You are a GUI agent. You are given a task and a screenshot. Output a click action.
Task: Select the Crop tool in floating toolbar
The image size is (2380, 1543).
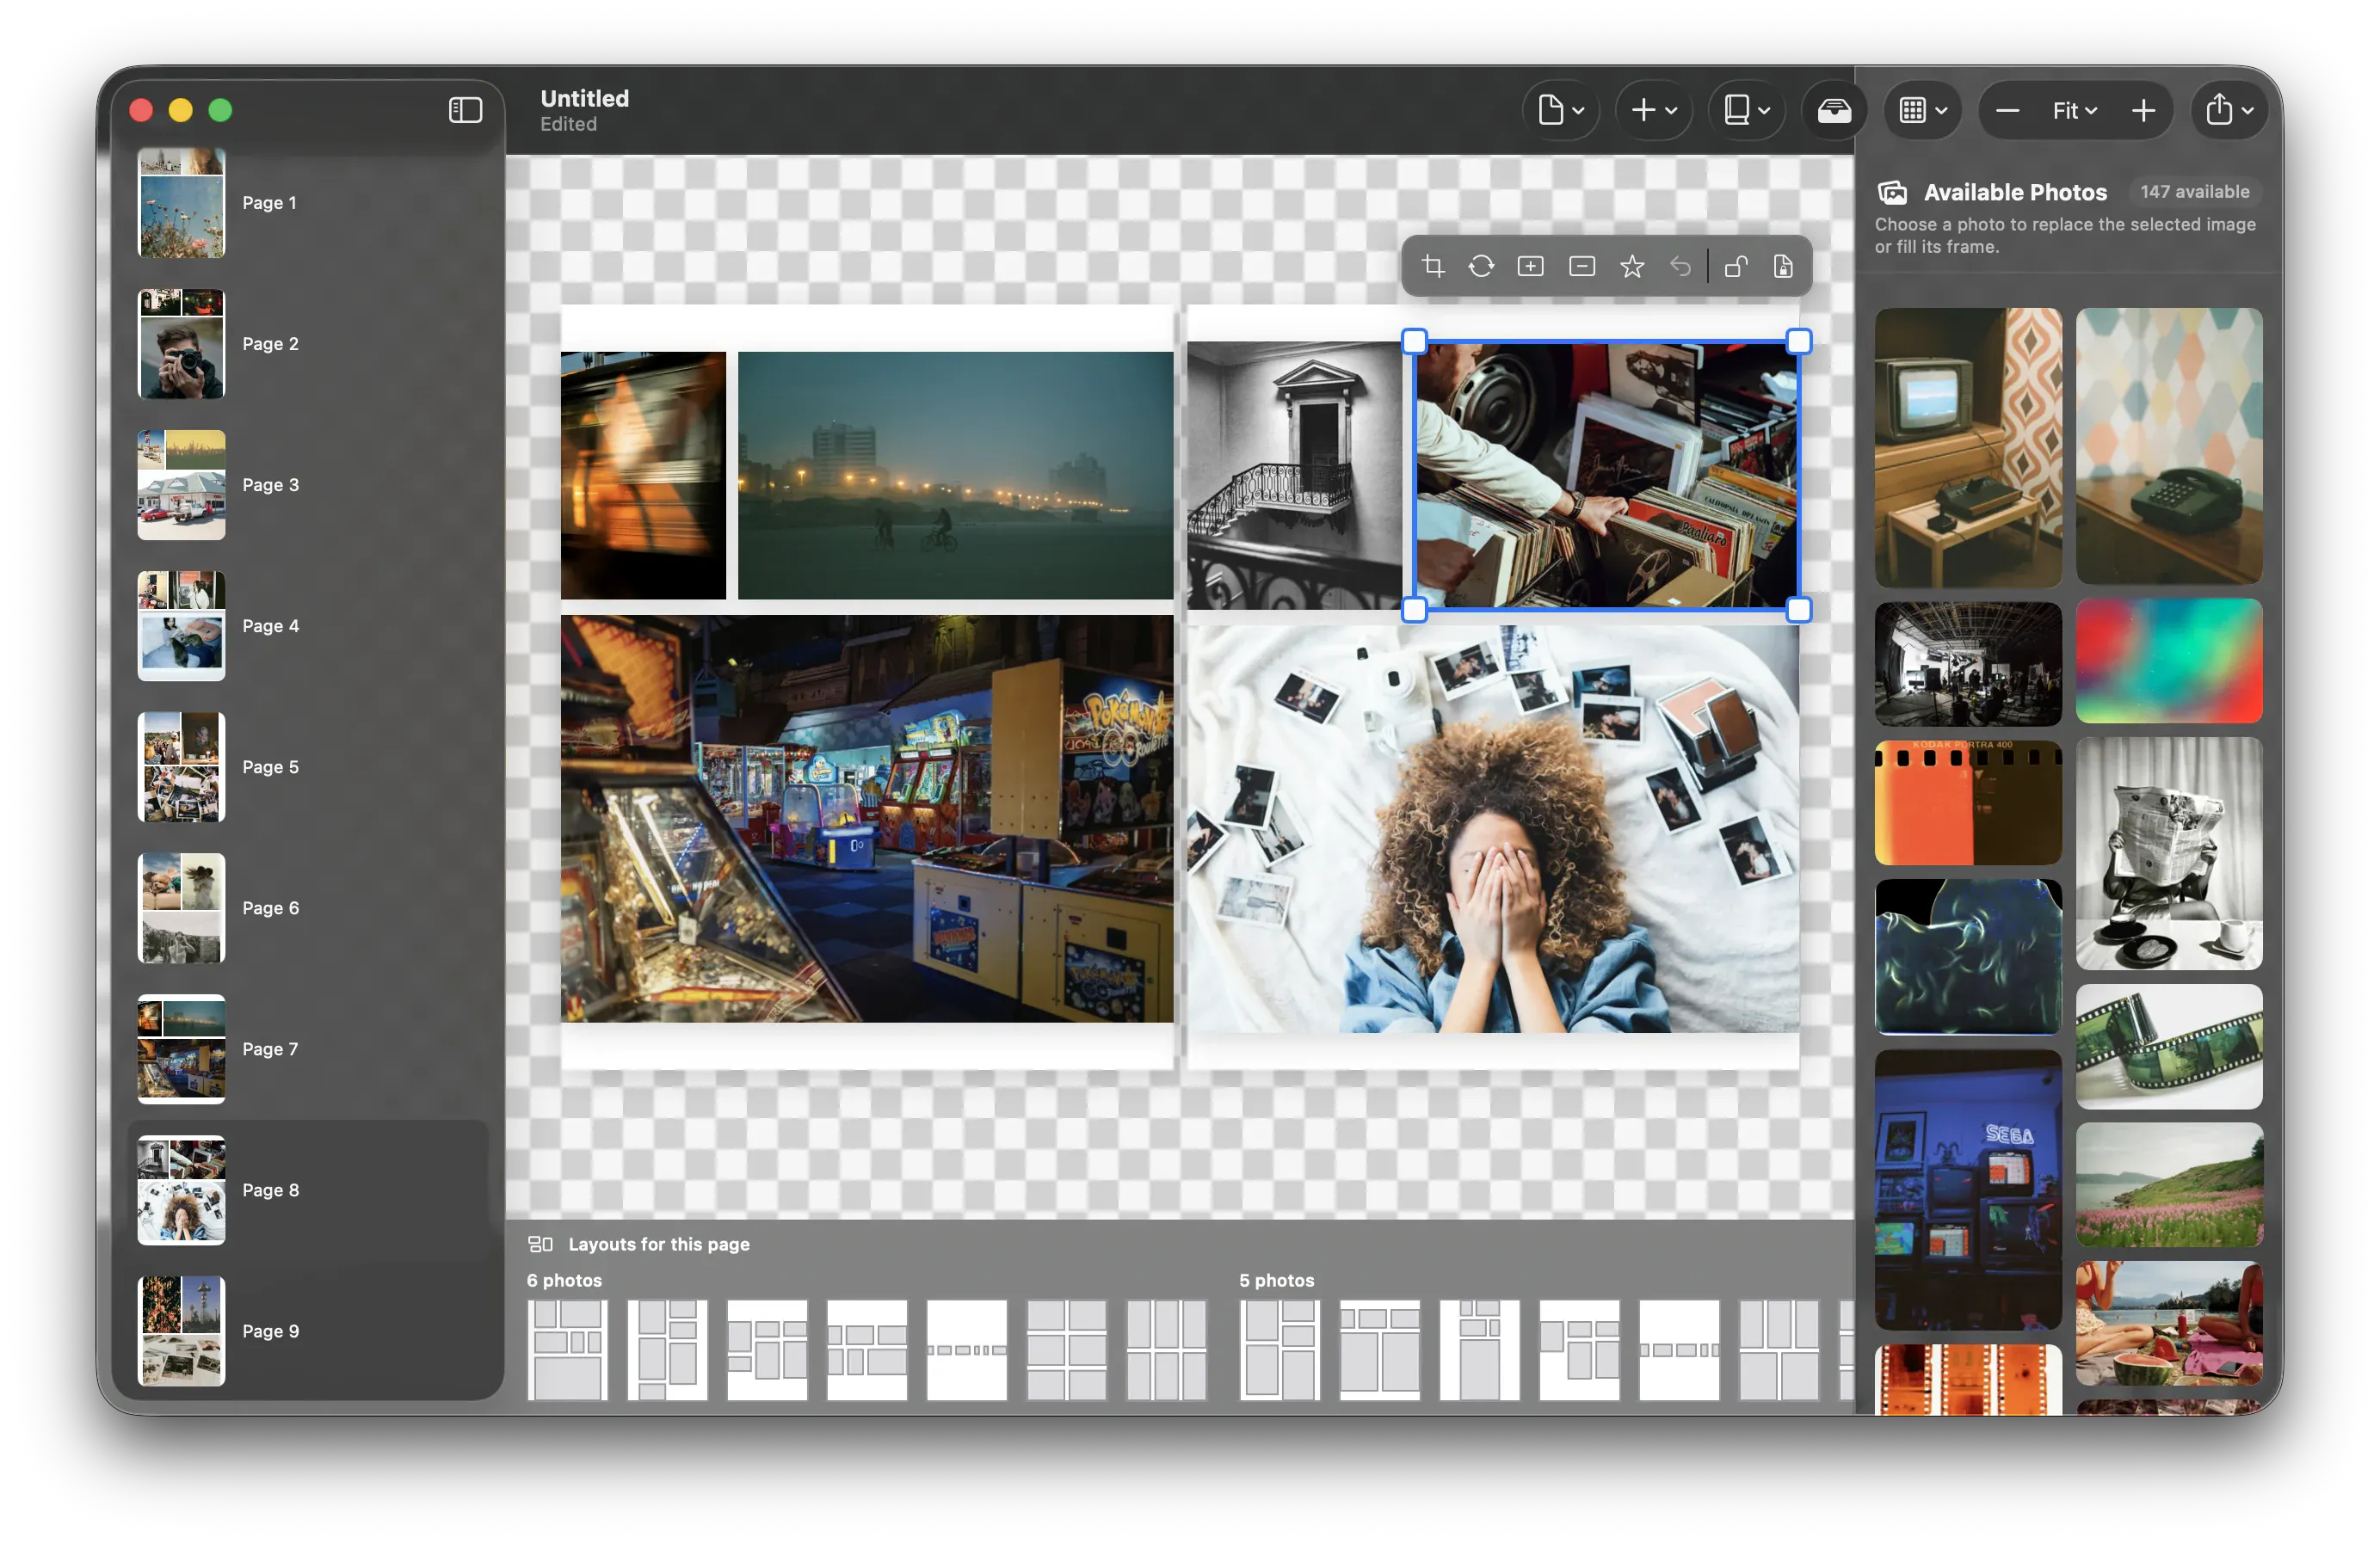pyautogui.click(x=1433, y=266)
